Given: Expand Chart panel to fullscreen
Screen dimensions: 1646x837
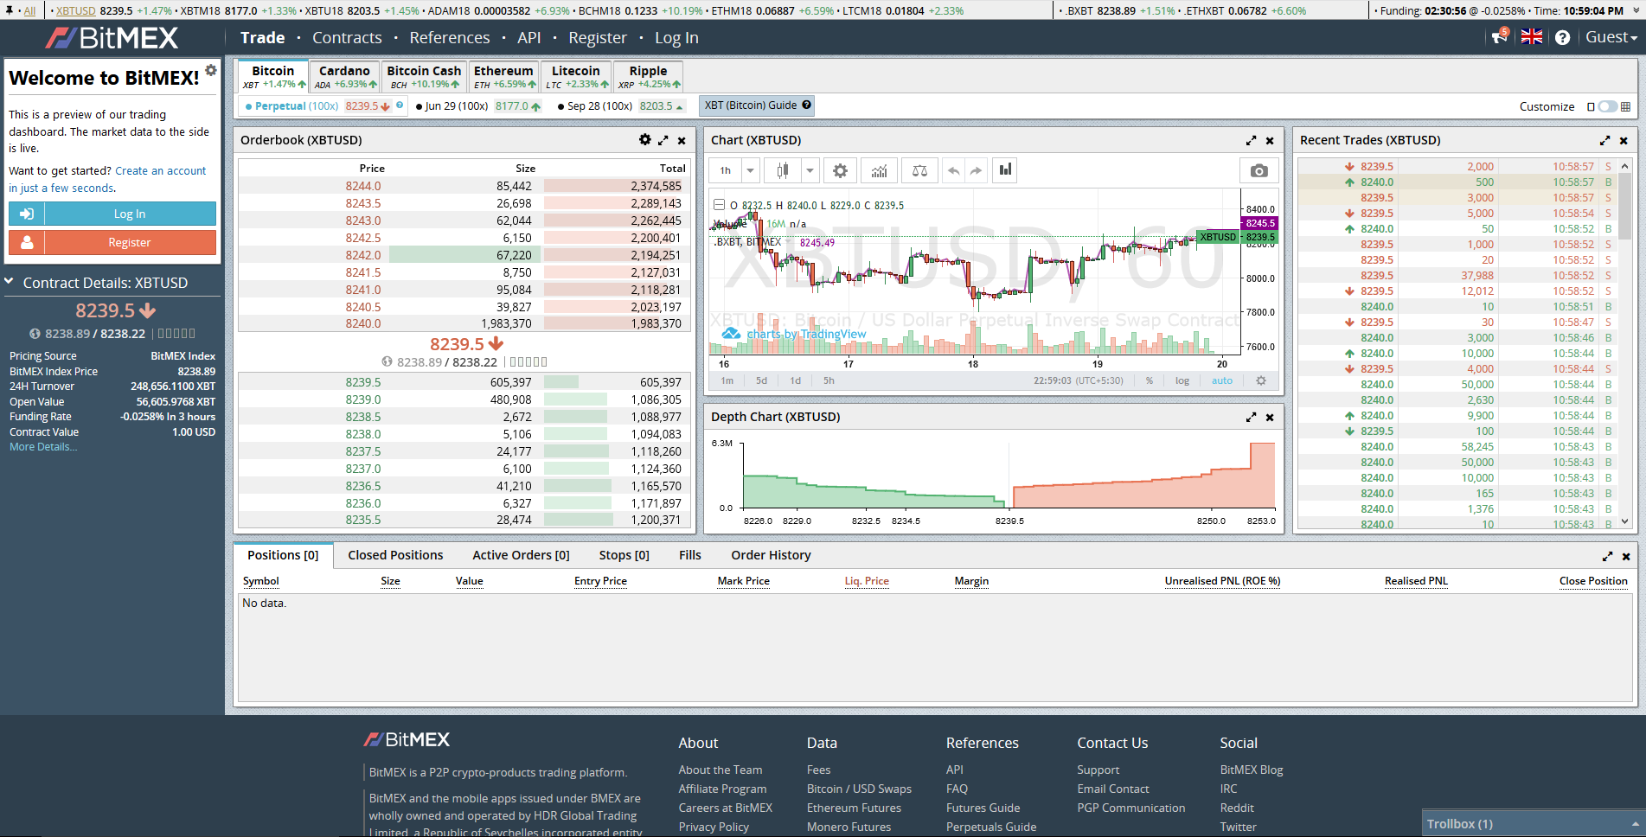Looking at the screenshot, I should point(1251,140).
